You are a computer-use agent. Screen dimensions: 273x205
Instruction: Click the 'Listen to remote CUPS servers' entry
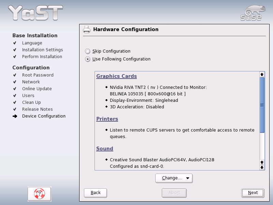(x=182, y=133)
